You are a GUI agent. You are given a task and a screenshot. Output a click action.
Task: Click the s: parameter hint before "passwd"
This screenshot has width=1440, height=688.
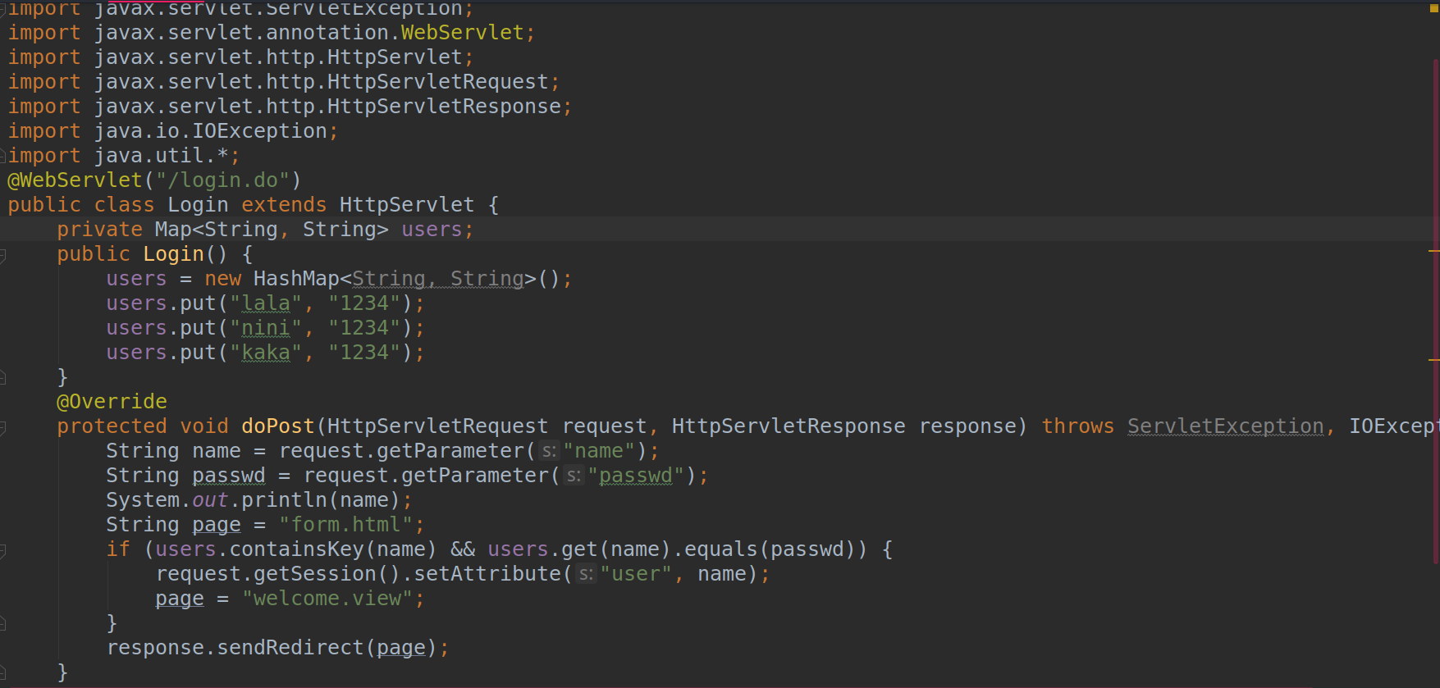point(574,476)
